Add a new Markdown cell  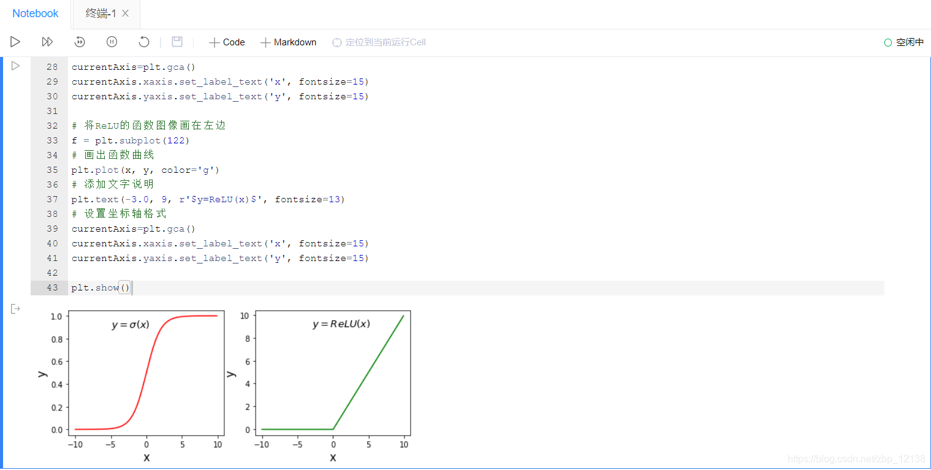[x=288, y=42]
